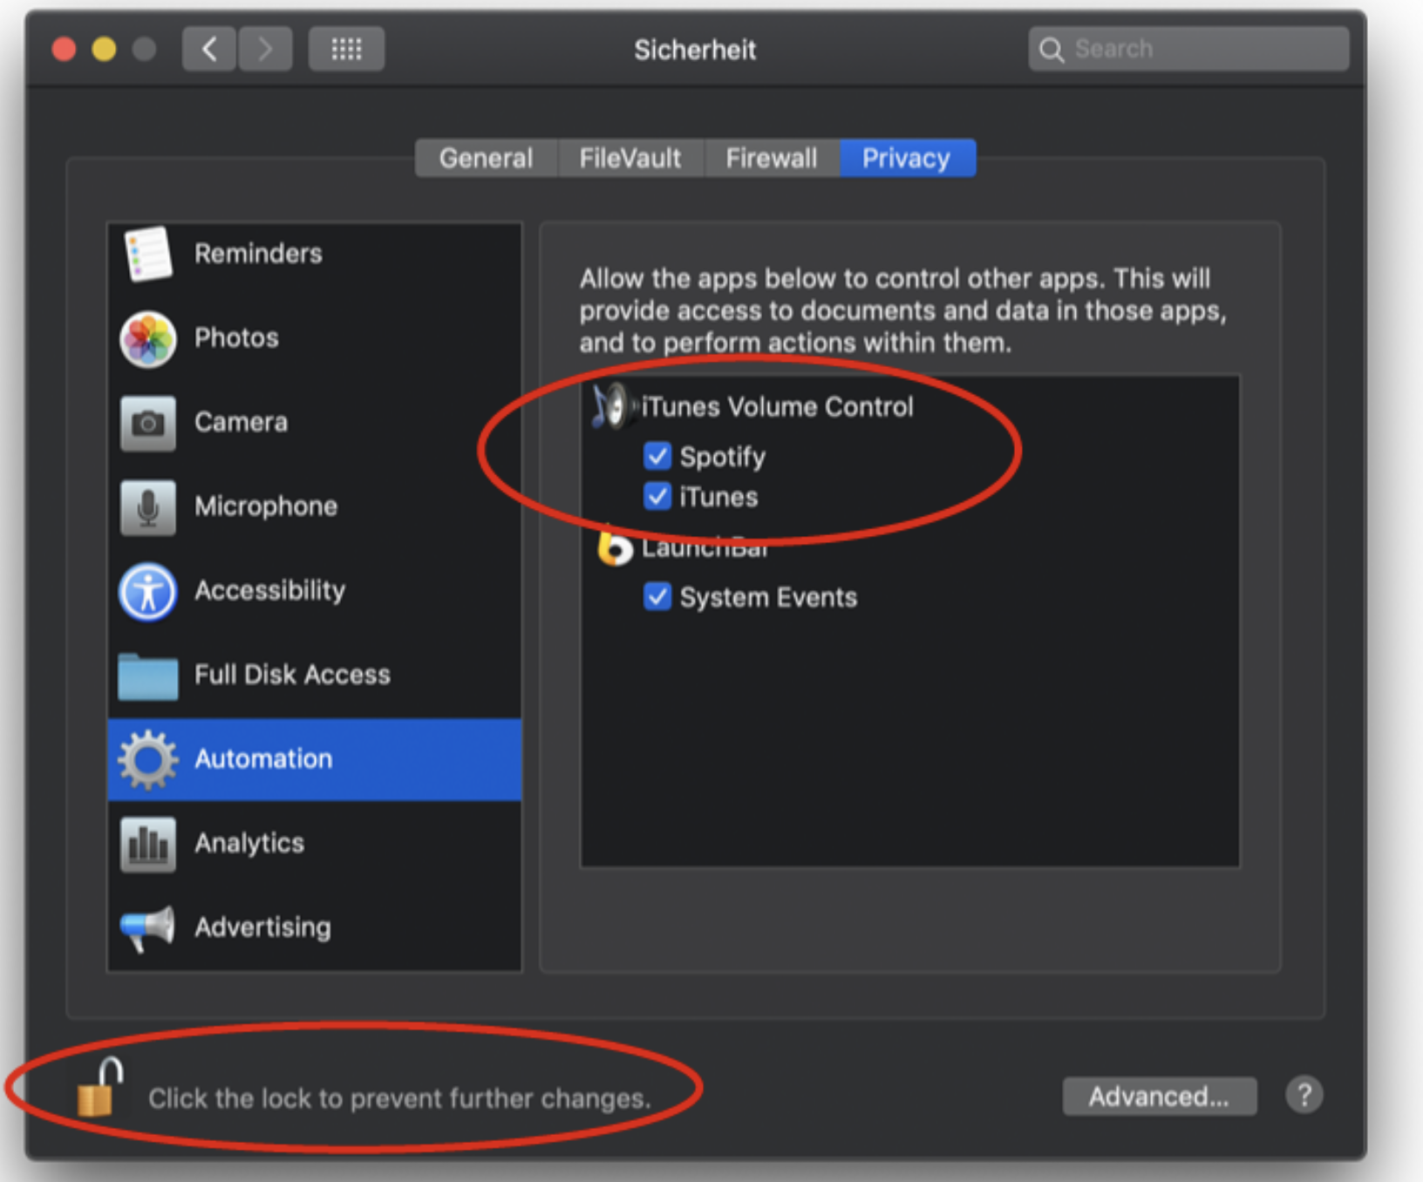Select the Accessibility privacy category
Viewport: 1423px width, 1182px height.
(269, 590)
